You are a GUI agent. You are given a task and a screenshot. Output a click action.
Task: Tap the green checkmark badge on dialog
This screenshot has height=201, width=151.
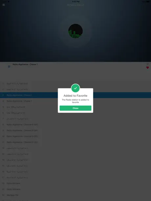pyautogui.click(x=75, y=88)
